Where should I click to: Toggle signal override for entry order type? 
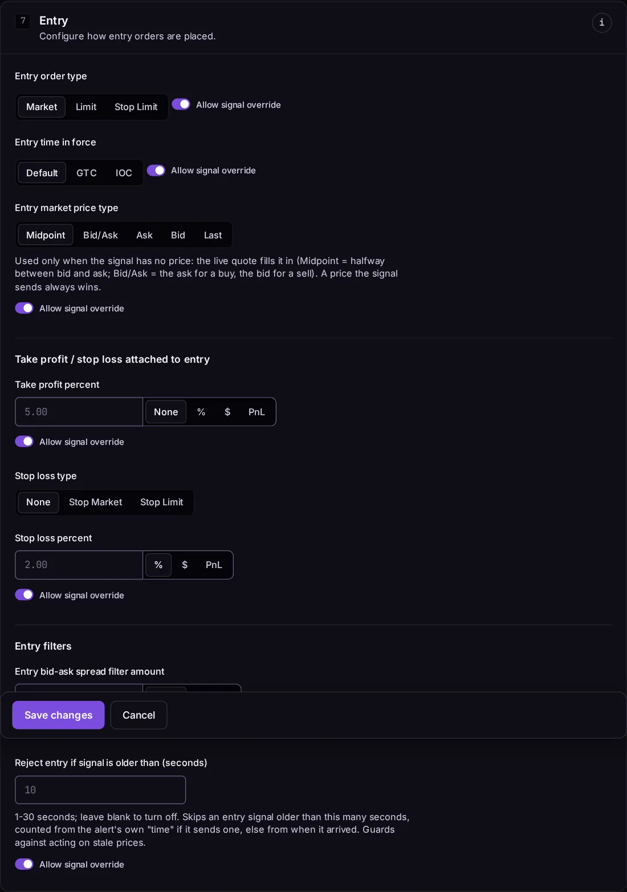(181, 104)
